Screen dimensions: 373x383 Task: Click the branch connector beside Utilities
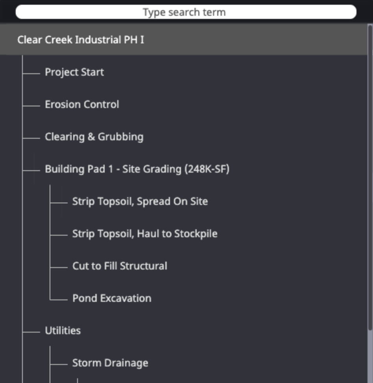[31, 332]
